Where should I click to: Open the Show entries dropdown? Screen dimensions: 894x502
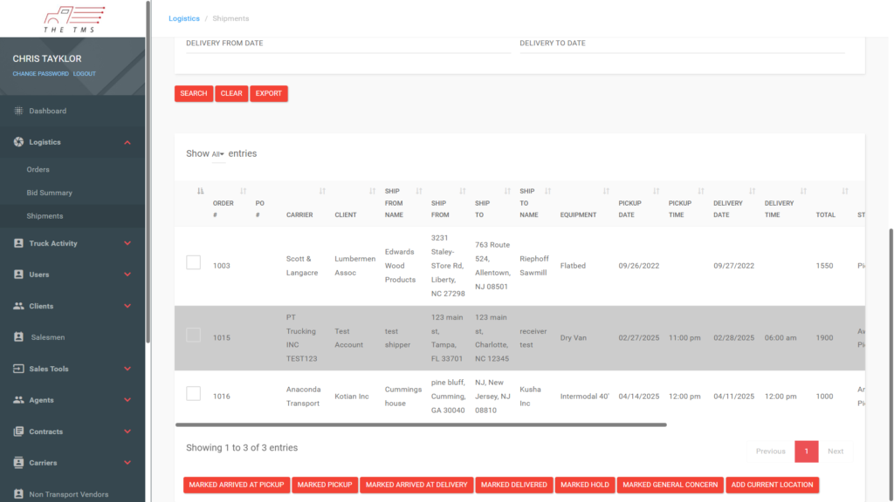(217, 154)
